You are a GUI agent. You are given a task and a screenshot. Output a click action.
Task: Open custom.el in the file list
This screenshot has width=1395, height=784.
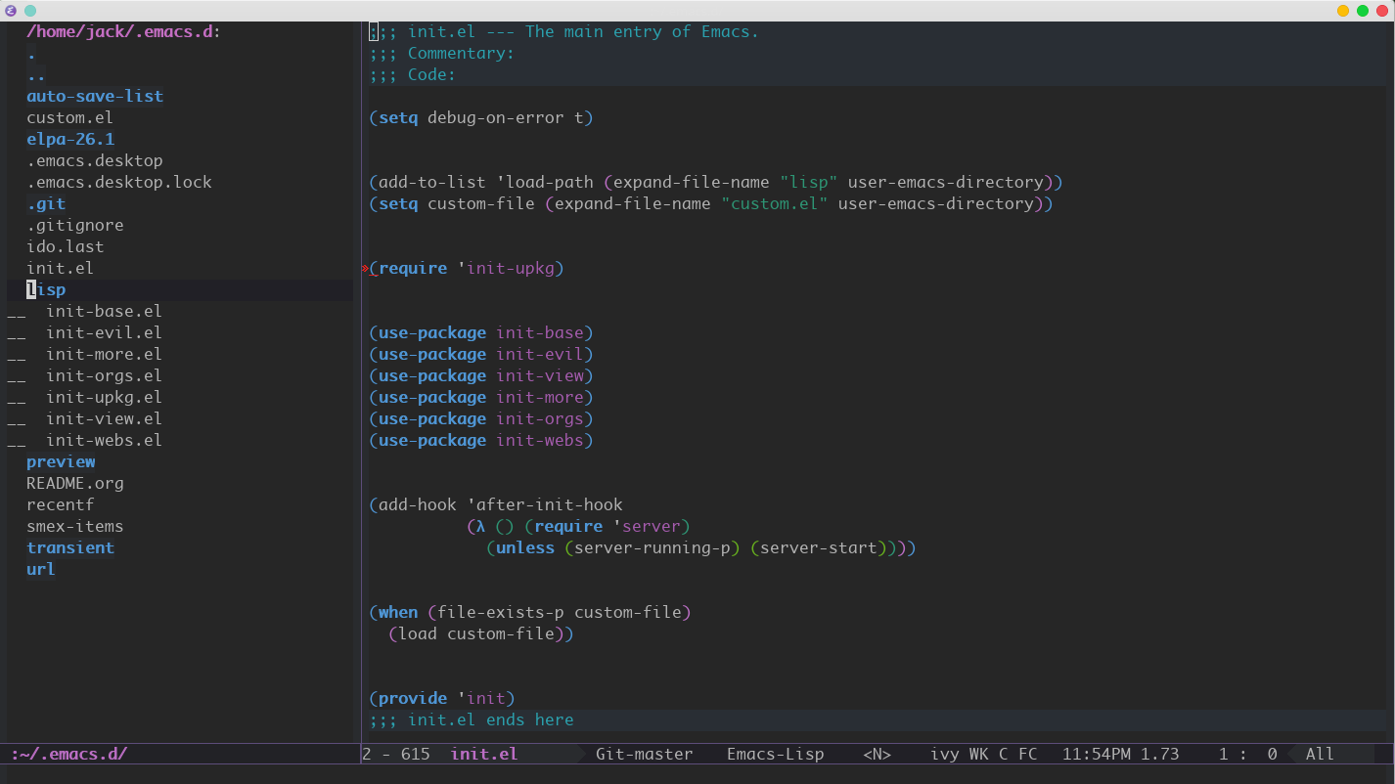(69, 117)
